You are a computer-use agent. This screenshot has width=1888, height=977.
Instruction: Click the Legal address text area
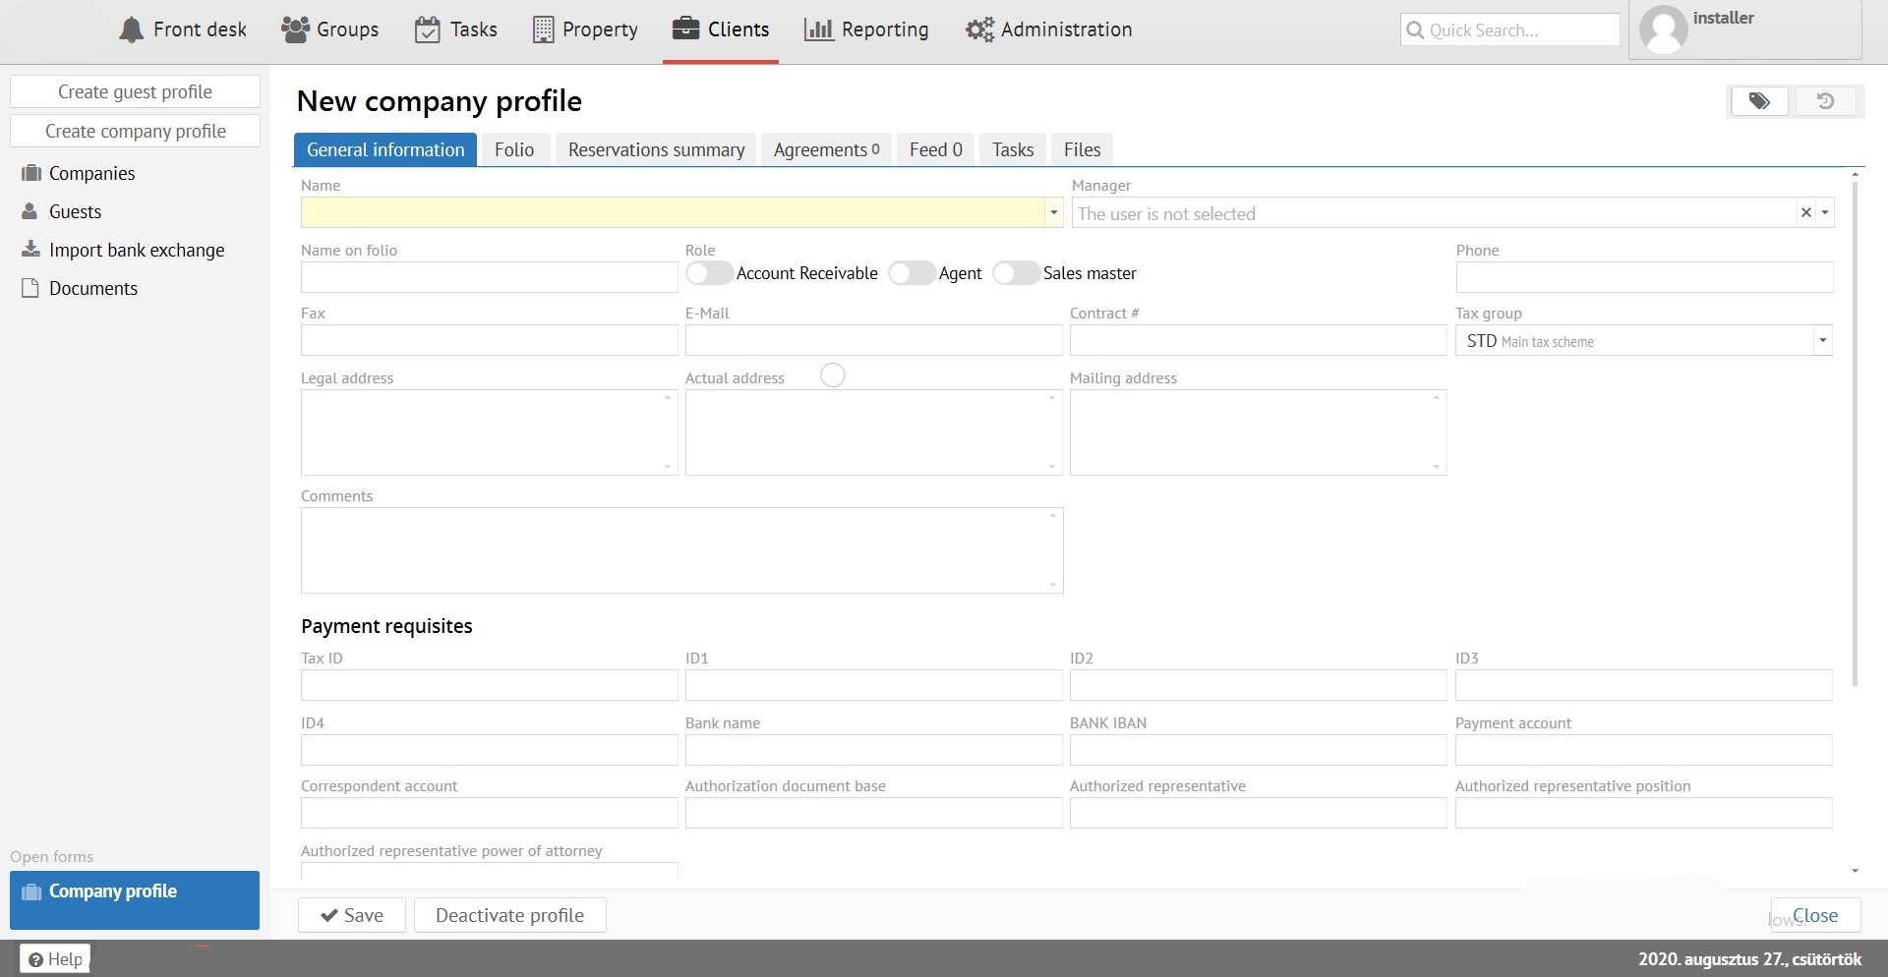coord(489,432)
